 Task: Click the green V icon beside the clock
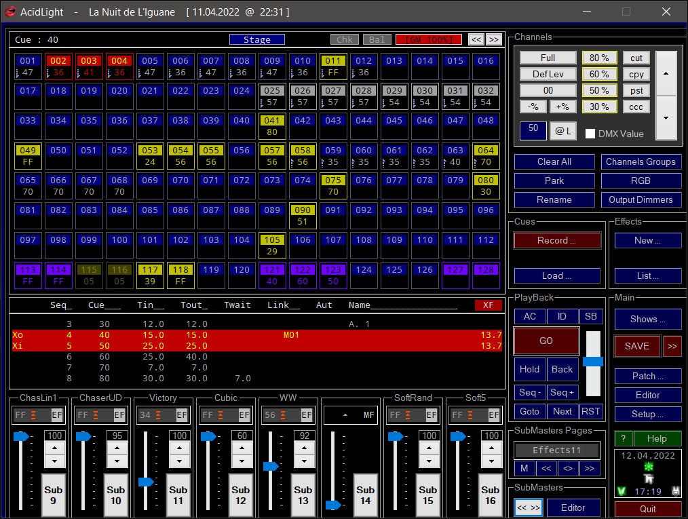[622, 491]
